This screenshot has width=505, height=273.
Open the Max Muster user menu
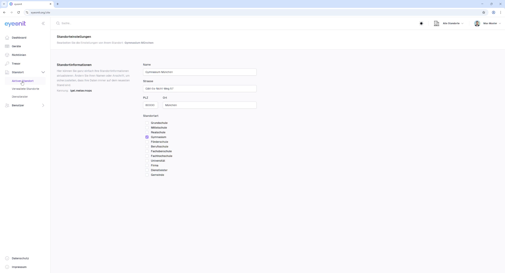(487, 24)
